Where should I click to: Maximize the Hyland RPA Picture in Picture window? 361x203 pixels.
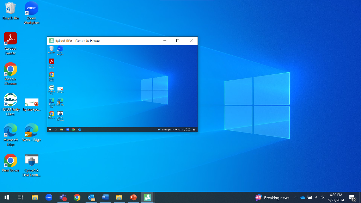178,41
